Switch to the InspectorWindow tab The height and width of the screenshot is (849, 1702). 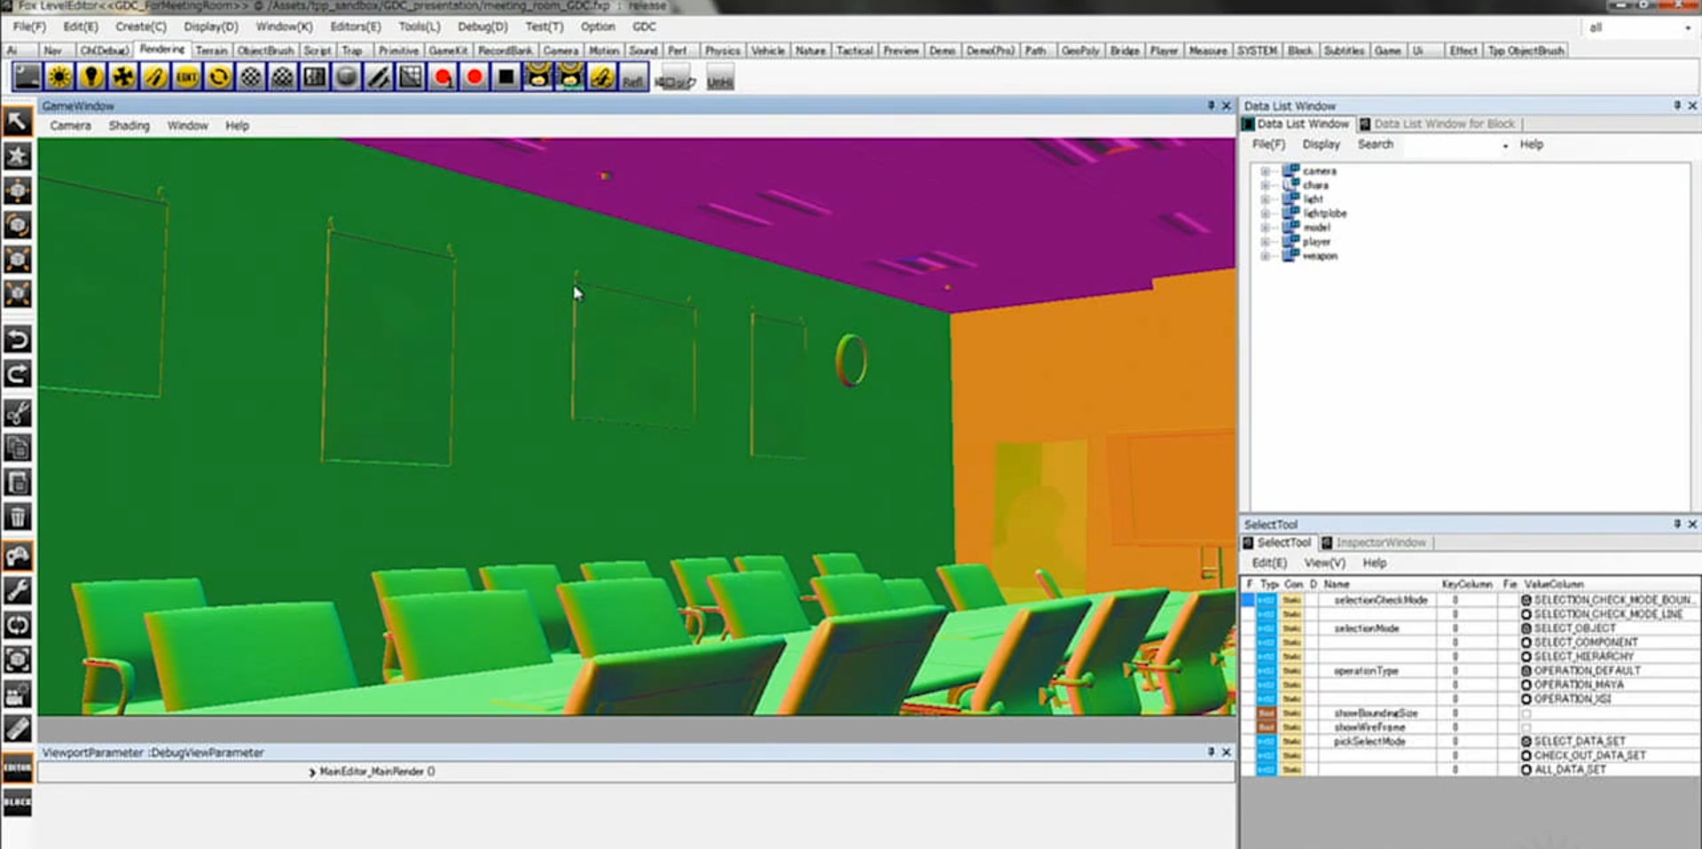click(x=1380, y=542)
